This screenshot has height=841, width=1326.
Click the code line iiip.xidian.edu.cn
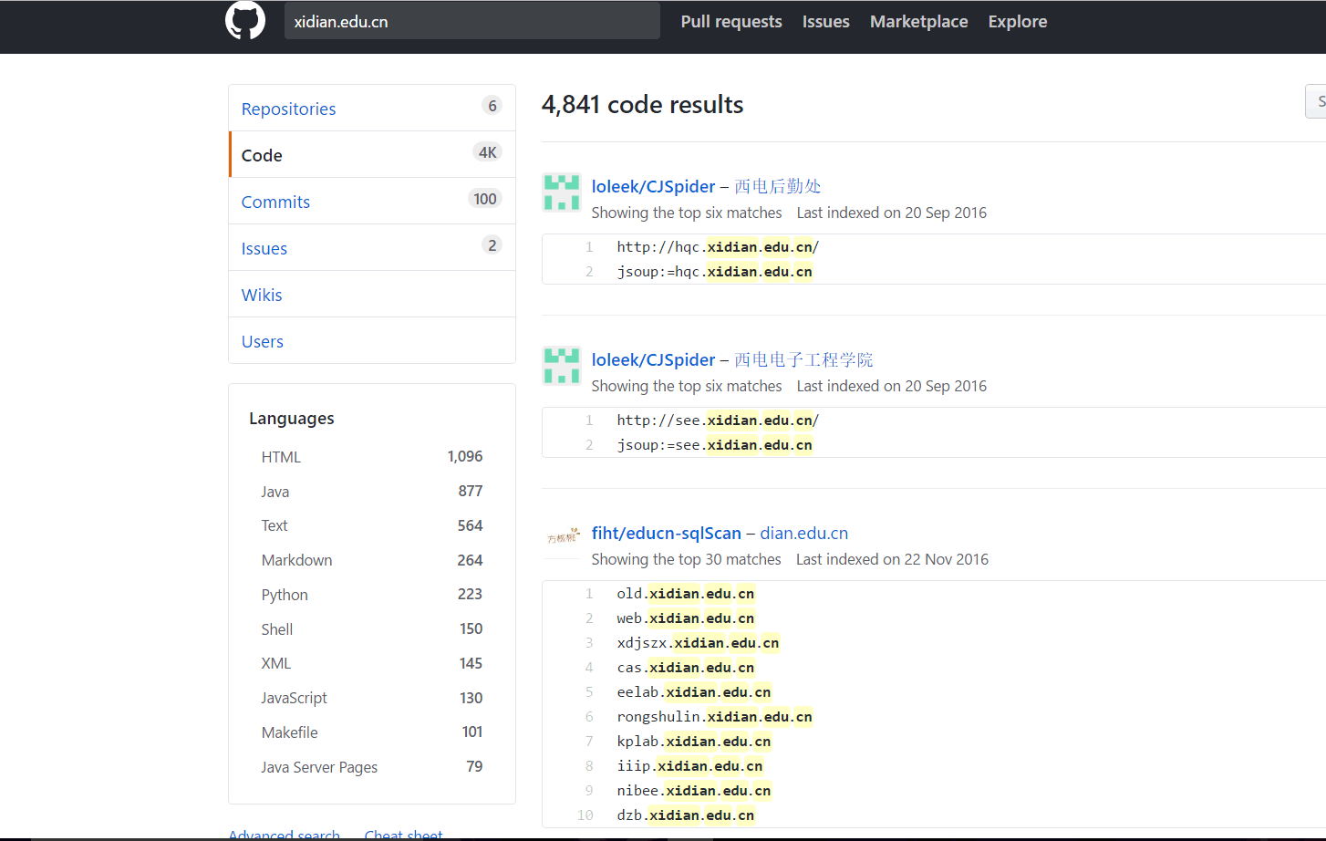point(689,766)
